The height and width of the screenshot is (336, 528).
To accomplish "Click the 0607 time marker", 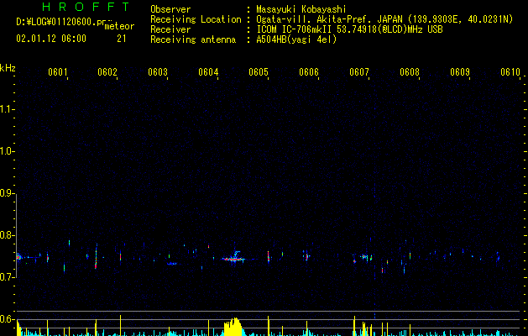I will click(359, 72).
